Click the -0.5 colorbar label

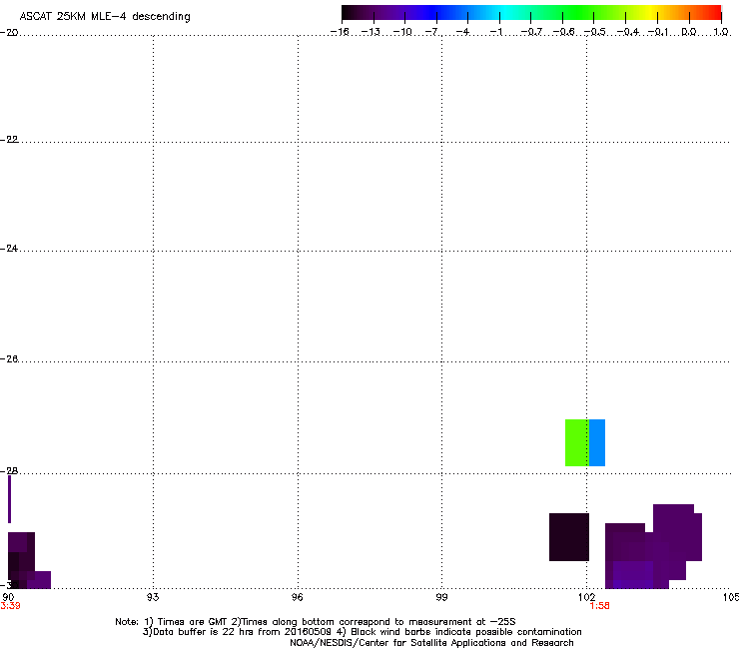595,32
